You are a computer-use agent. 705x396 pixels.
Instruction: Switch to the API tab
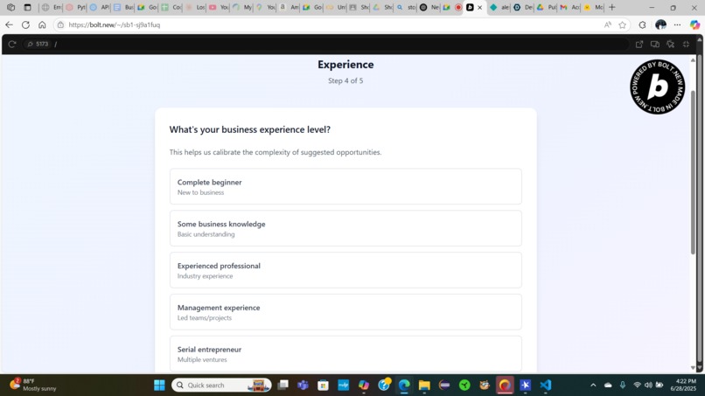coord(100,7)
